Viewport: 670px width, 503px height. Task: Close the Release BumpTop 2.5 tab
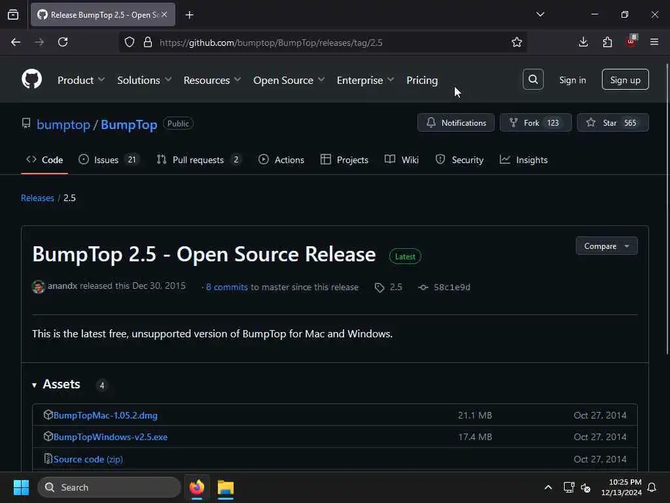point(164,14)
